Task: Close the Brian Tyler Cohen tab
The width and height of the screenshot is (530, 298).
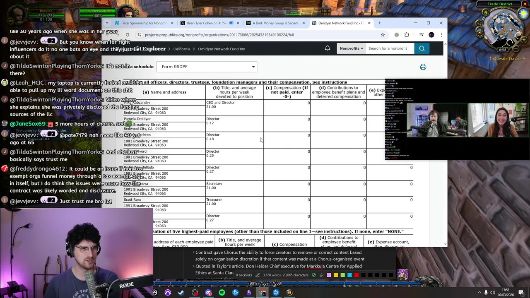Action: pyautogui.click(x=238, y=23)
